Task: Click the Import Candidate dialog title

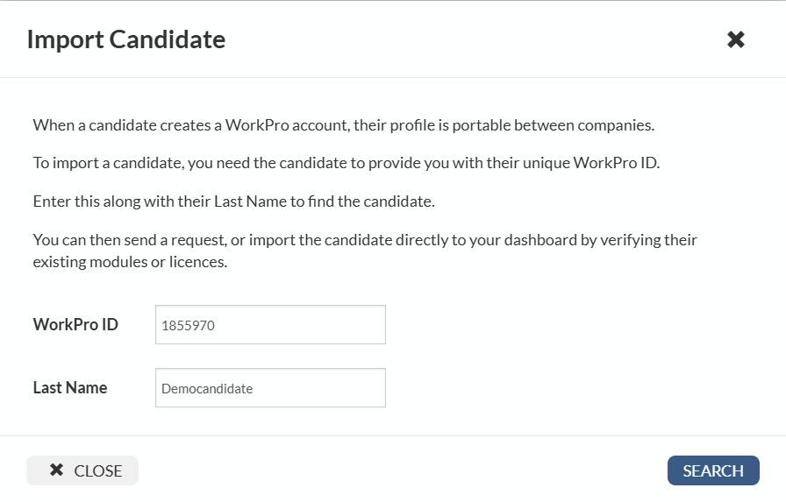Action: pos(126,39)
